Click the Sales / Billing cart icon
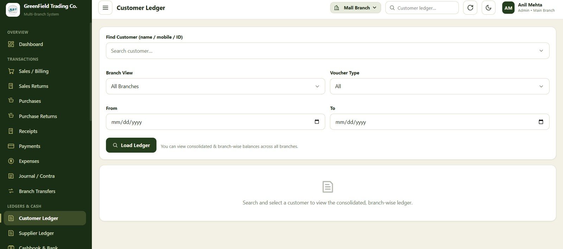This screenshot has width=563, height=249. (11, 71)
